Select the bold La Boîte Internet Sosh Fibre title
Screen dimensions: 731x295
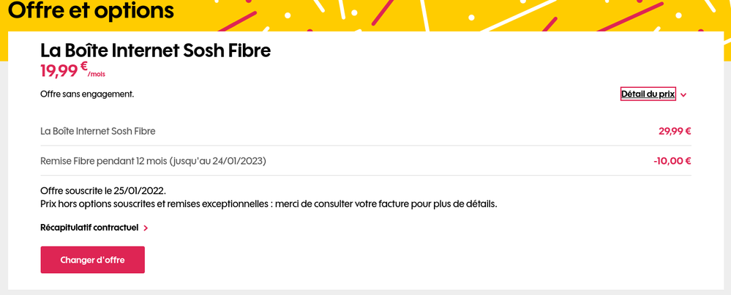pyautogui.click(x=155, y=51)
